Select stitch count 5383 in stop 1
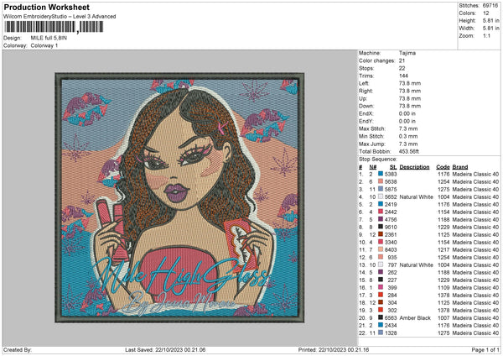The image size is (503, 356). [x=391, y=174]
